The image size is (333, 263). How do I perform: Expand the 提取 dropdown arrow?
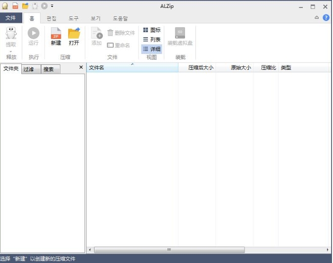(11, 51)
